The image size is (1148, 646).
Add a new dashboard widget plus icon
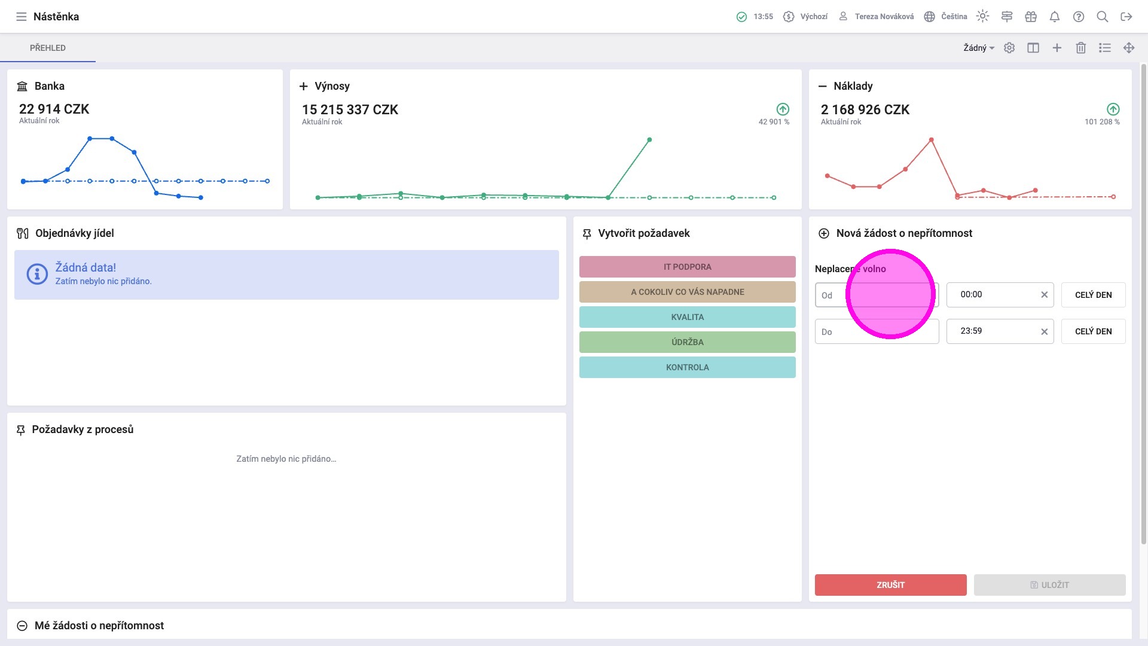tap(1057, 48)
